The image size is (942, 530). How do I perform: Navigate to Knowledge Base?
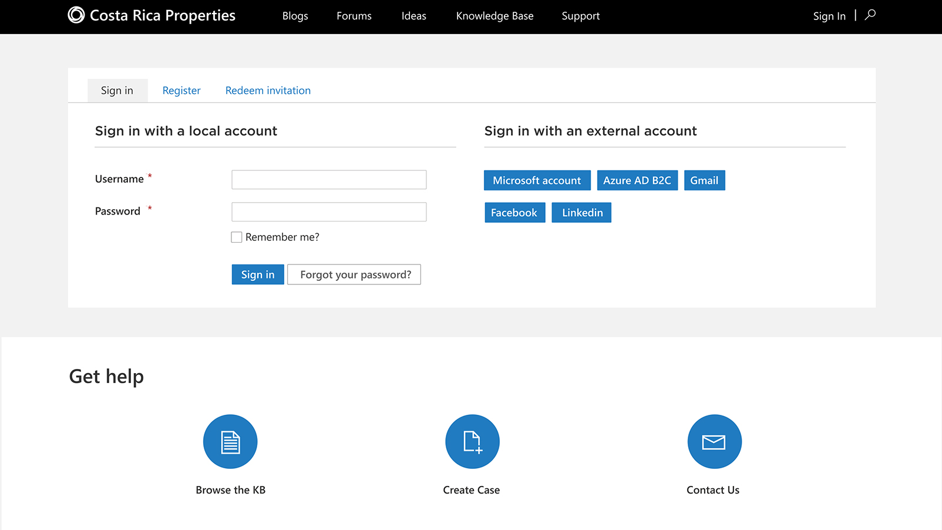494,16
